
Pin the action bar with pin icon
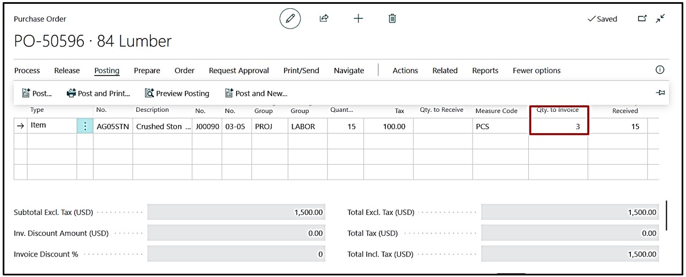tap(660, 93)
